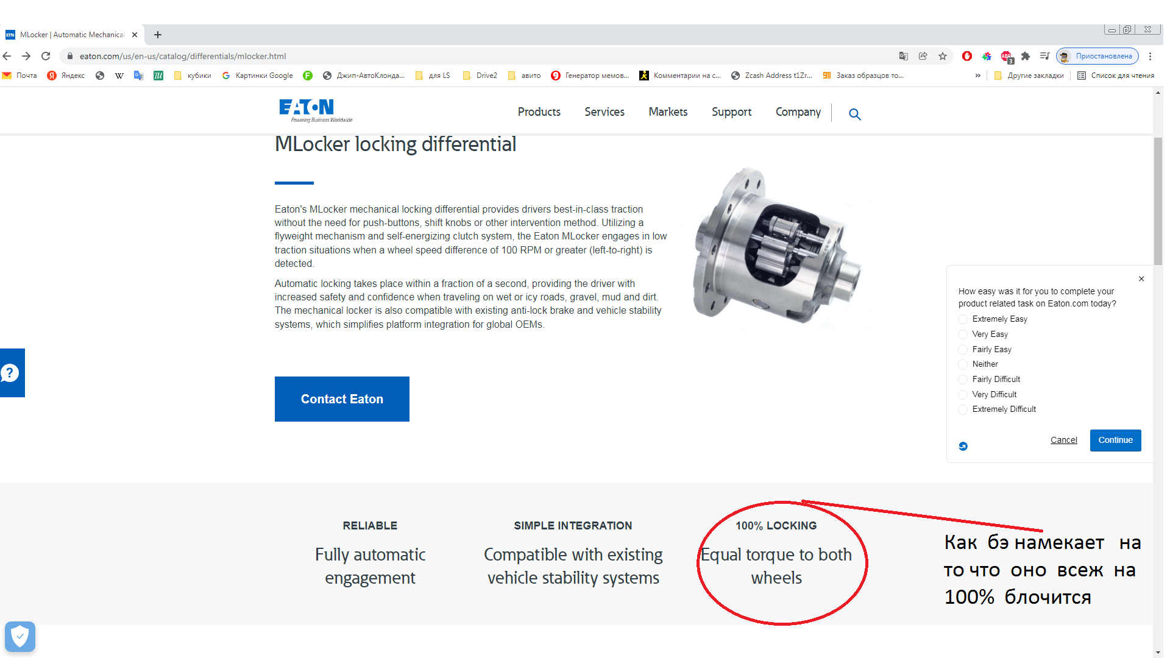Open the Extensions puzzle menu
The height and width of the screenshot is (658, 1170).
(1026, 56)
